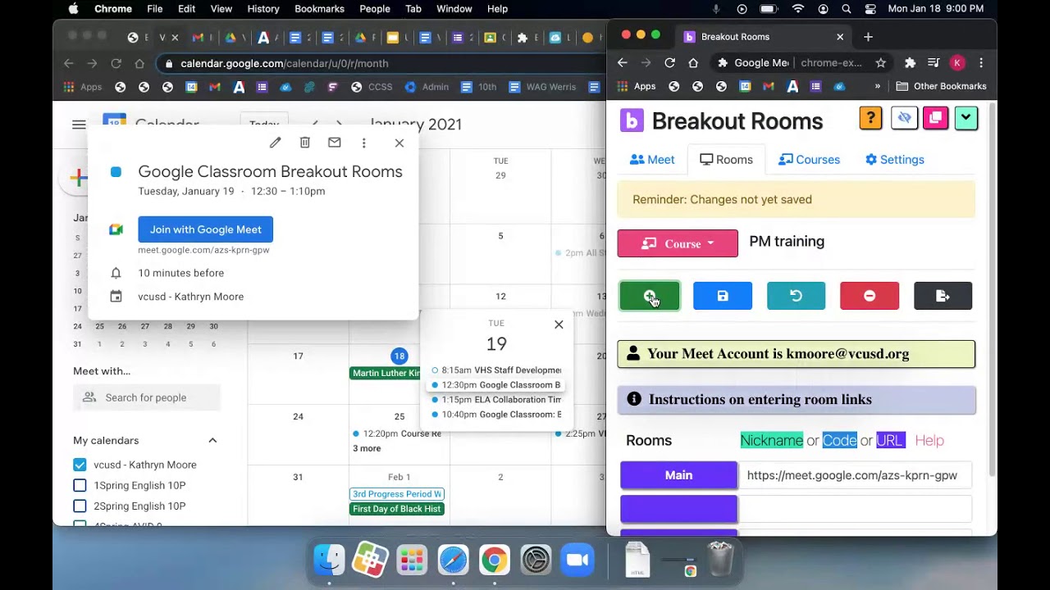Switch to the Meet tab

coord(652,160)
